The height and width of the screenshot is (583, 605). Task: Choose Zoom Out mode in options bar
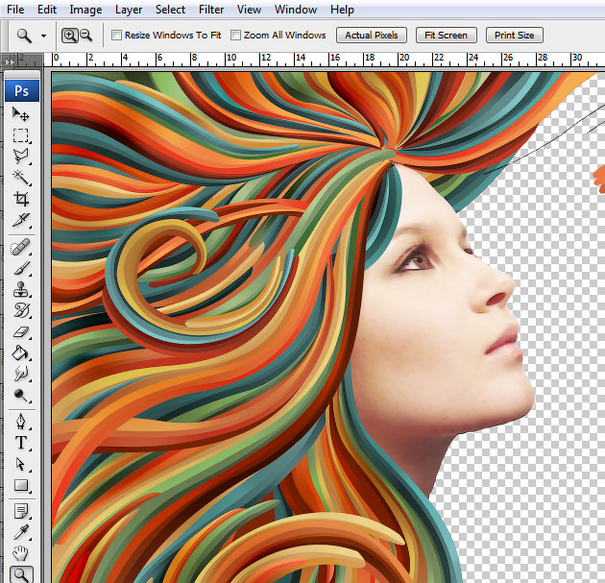(86, 36)
